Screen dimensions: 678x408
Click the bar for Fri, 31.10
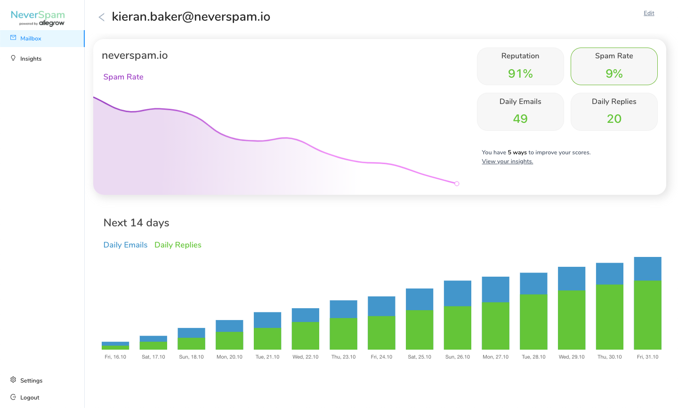point(647,304)
